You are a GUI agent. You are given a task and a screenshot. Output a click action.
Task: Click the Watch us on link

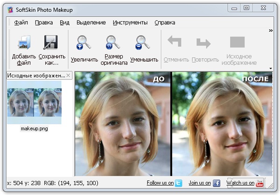240,183
